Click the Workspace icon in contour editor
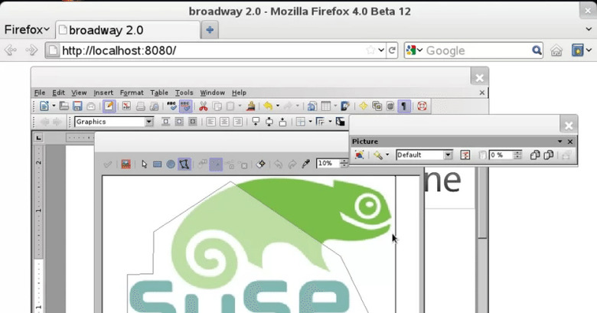 pyautogui.click(x=126, y=164)
